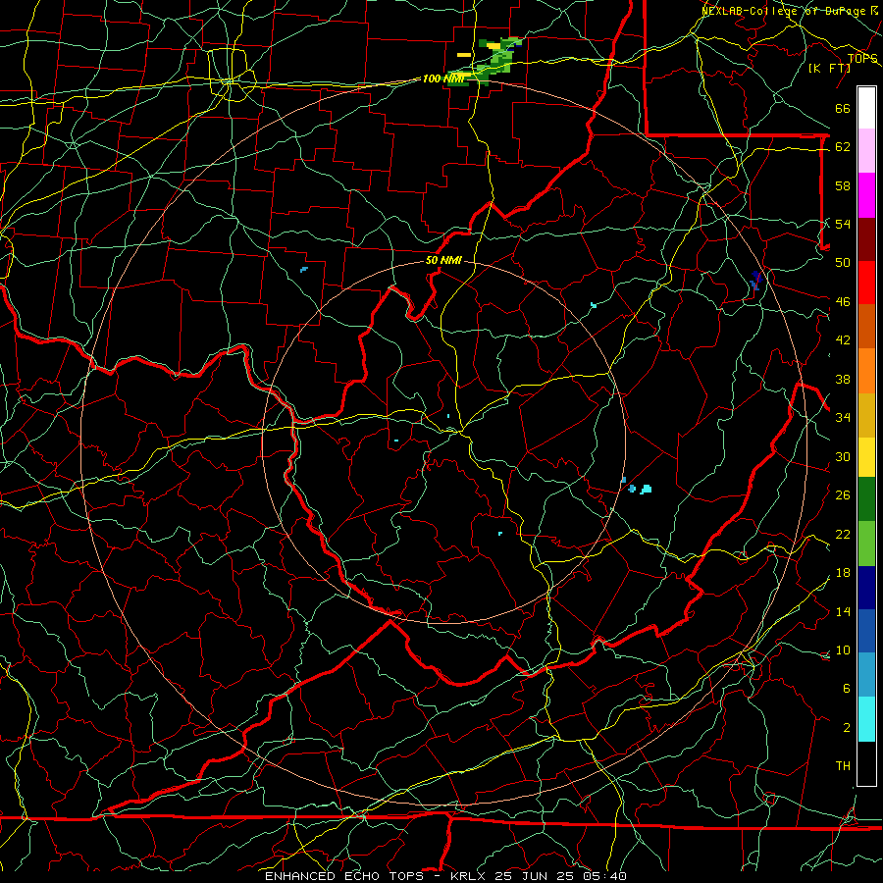Image resolution: width=883 pixels, height=883 pixels.
Task: Click the gold legend block near 34
Action: 866,415
